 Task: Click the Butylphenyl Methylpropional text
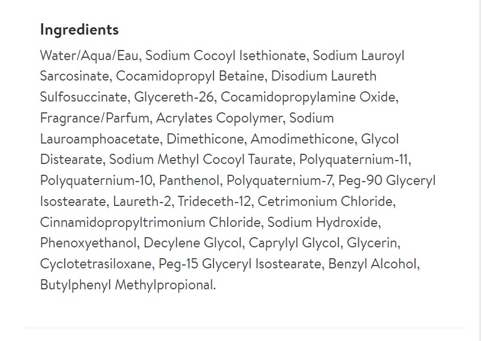(x=127, y=284)
